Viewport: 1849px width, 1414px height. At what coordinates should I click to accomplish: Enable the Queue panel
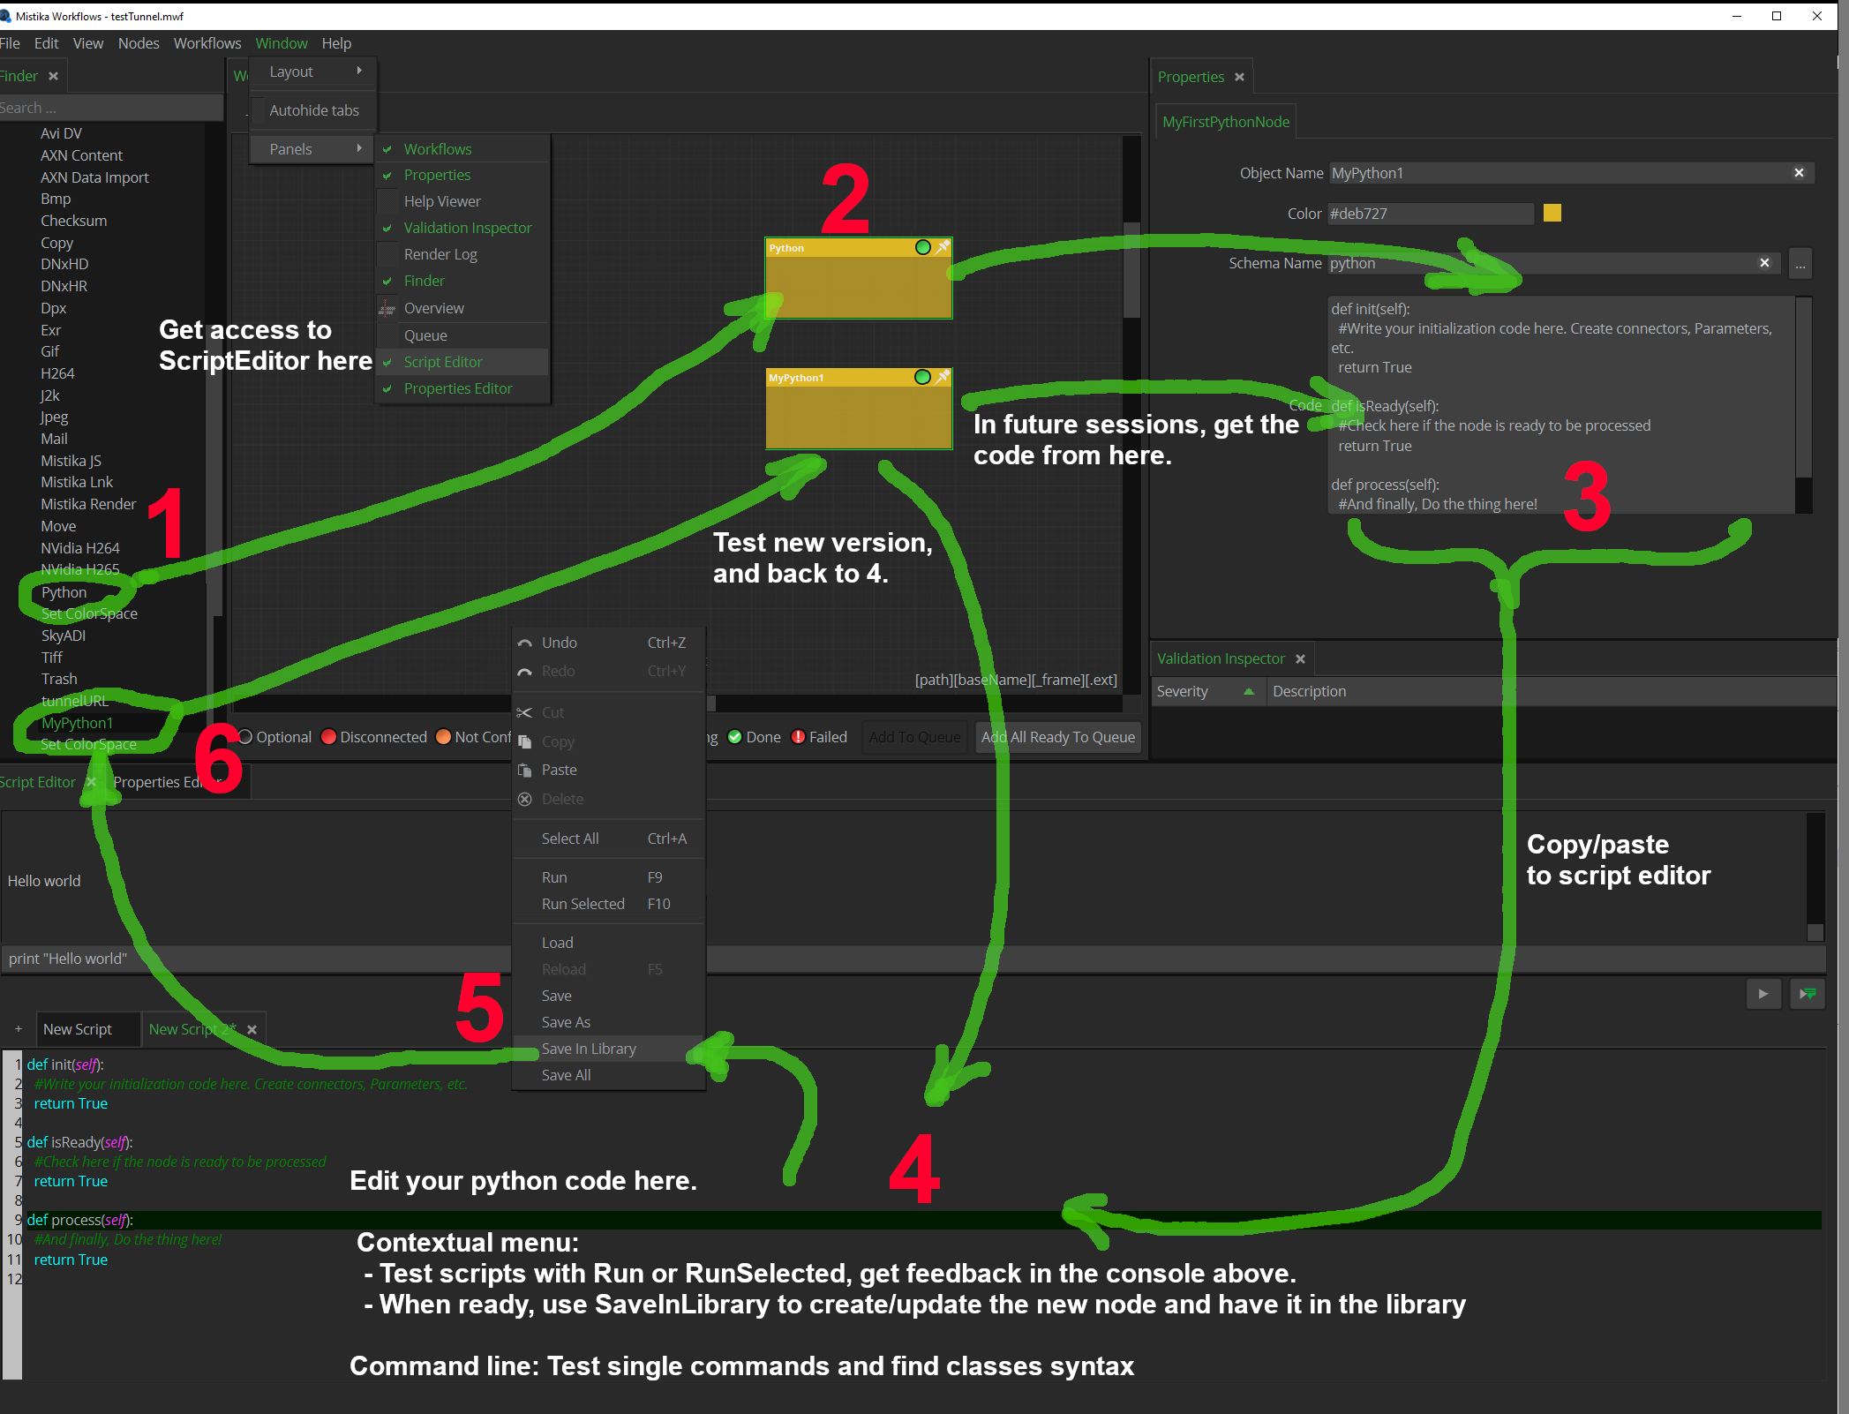point(462,335)
